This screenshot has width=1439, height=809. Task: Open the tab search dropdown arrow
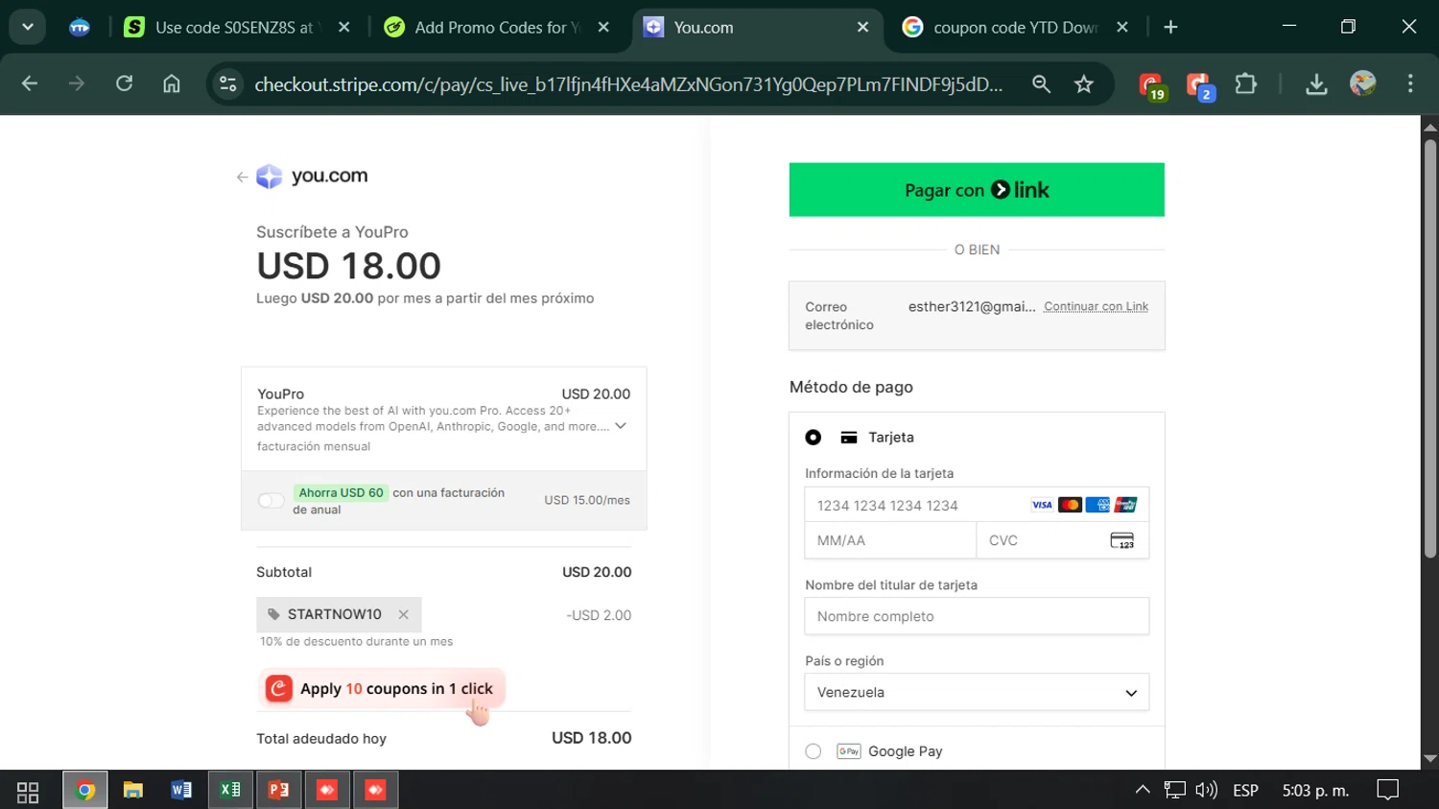(x=28, y=27)
